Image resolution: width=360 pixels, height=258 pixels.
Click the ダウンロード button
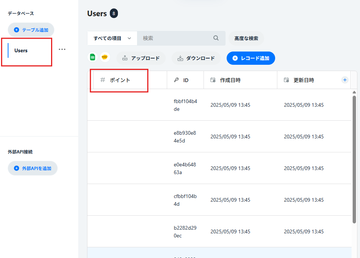[196, 58]
